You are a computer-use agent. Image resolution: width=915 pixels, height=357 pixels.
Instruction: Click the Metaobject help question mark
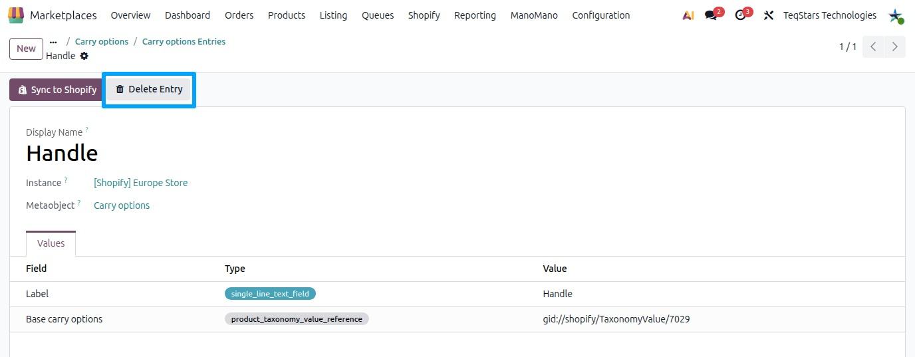(79, 203)
